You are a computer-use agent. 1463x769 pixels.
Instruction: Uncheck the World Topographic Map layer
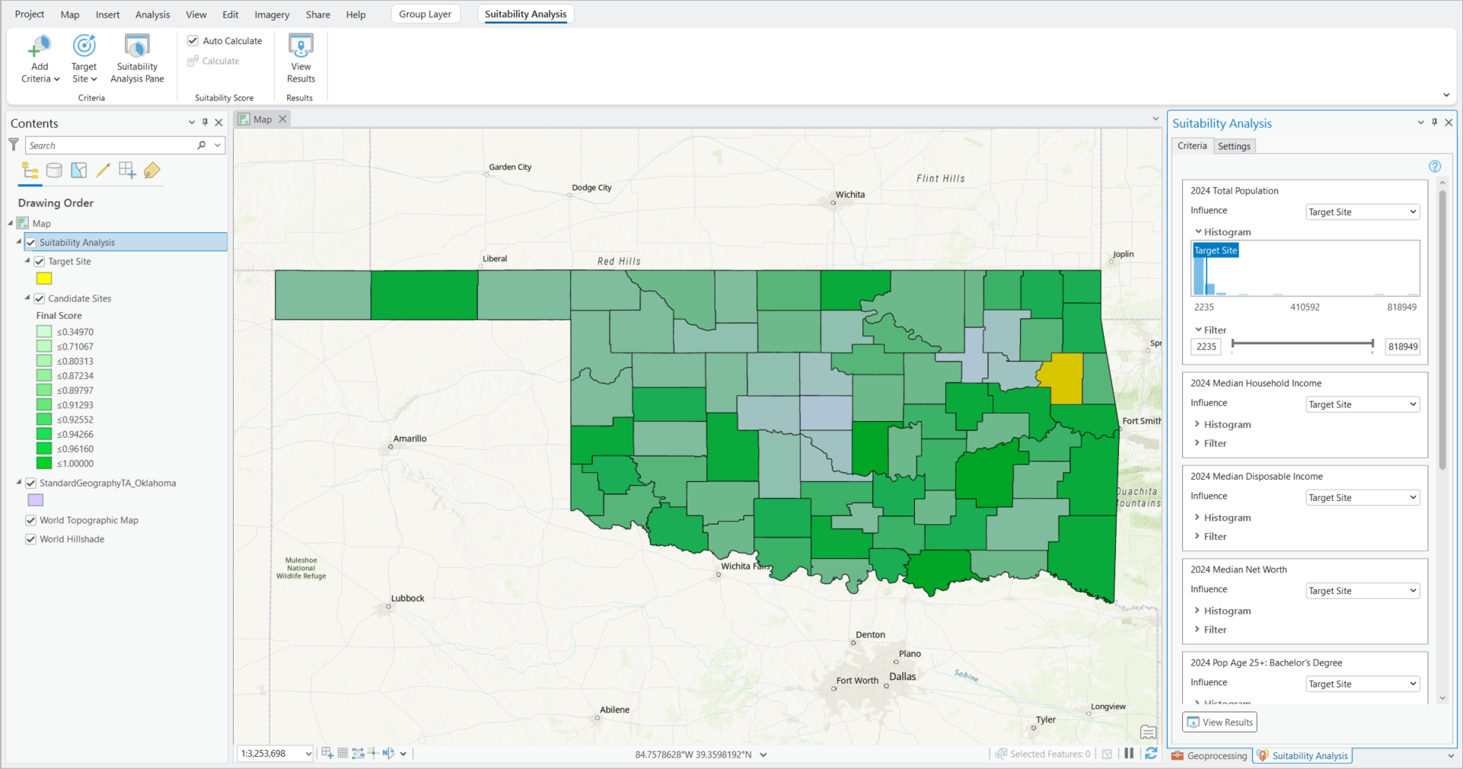click(30, 520)
